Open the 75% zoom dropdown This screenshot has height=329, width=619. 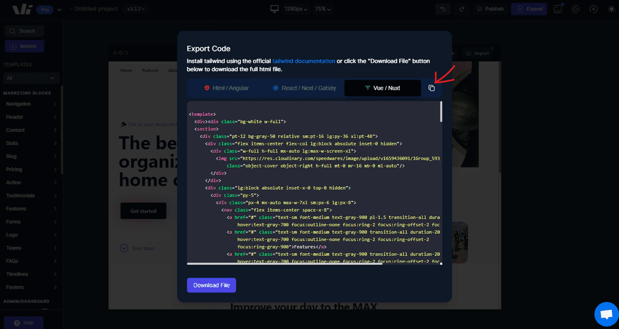pyautogui.click(x=322, y=9)
